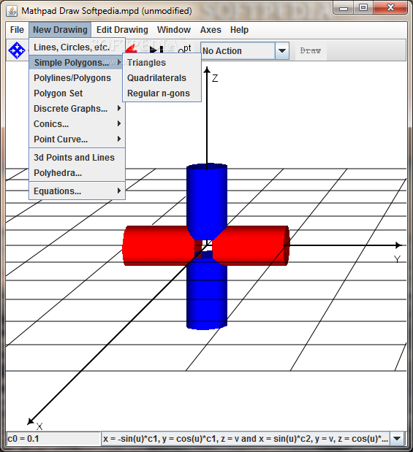Expand Conics... submenu
413x452 pixels.
click(77, 124)
